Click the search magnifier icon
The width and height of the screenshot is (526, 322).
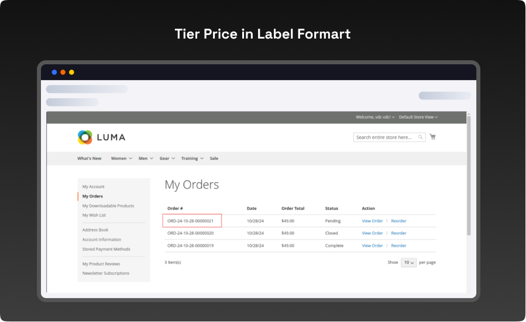tap(421, 137)
